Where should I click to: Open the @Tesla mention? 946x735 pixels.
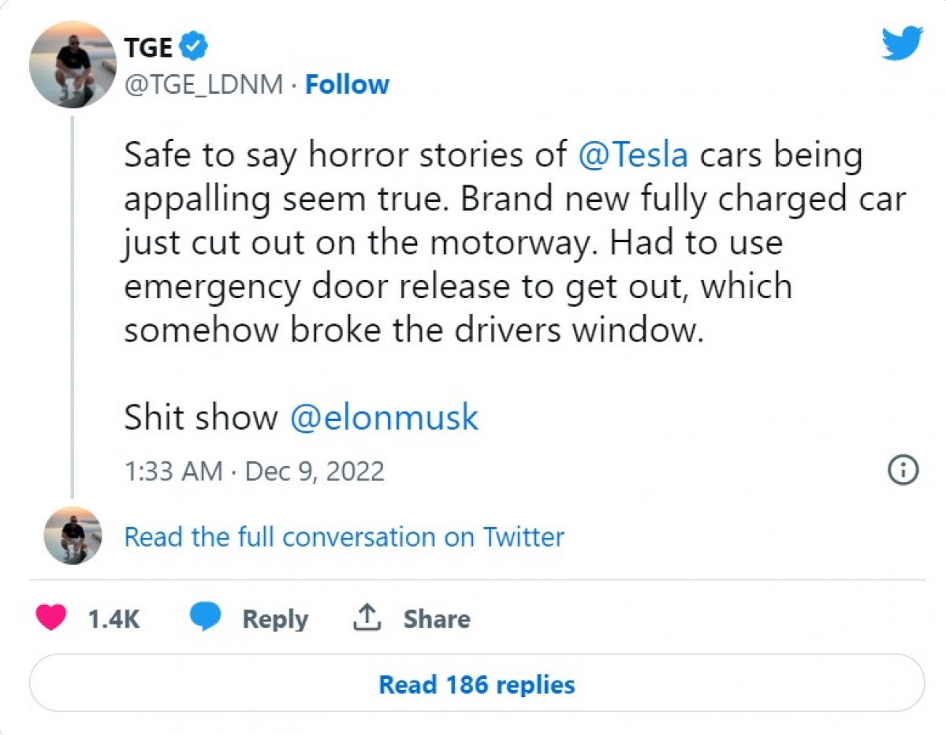[633, 155]
